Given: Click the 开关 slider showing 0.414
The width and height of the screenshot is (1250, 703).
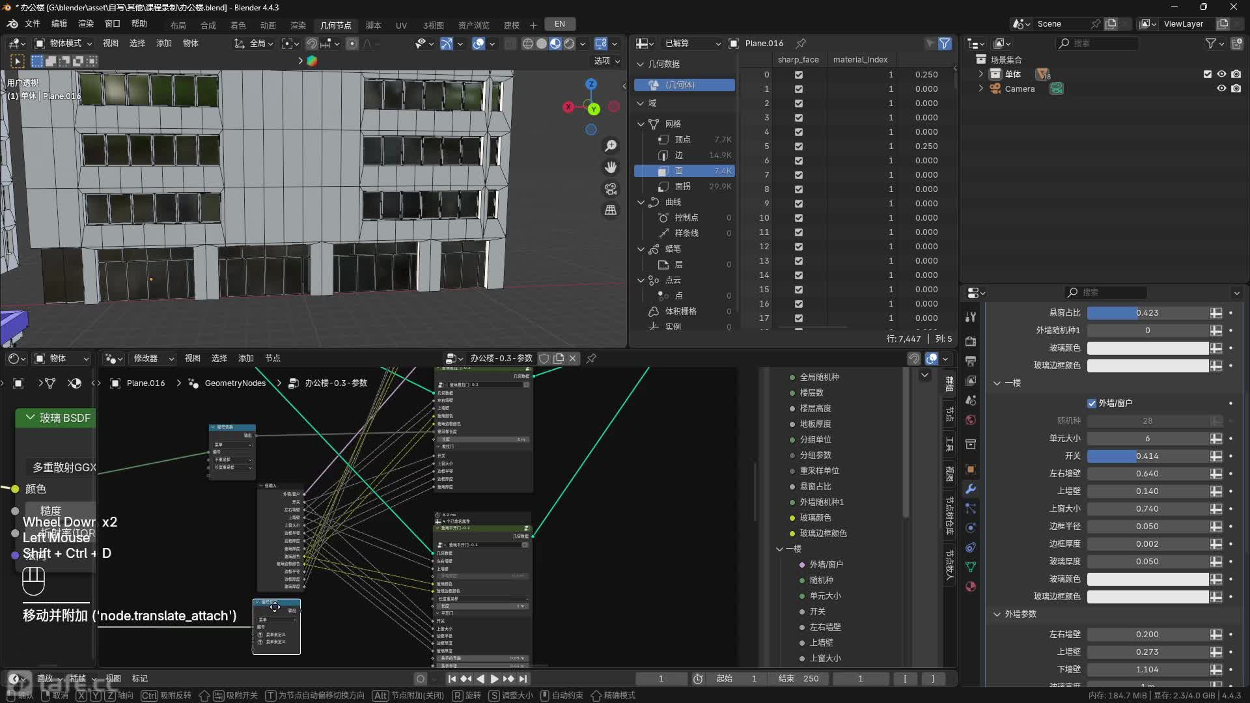Looking at the screenshot, I should [1147, 456].
